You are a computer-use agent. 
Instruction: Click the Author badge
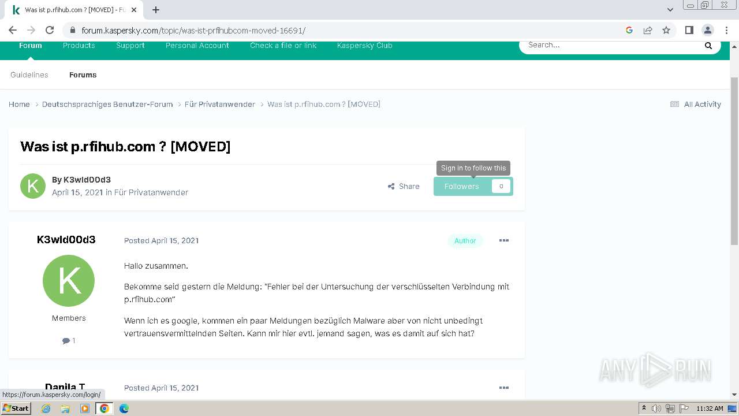tap(465, 241)
